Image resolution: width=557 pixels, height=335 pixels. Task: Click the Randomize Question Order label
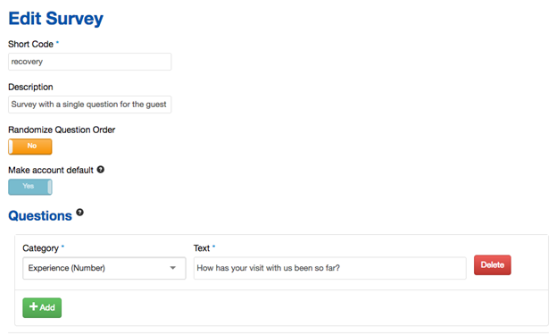click(x=62, y=130)
